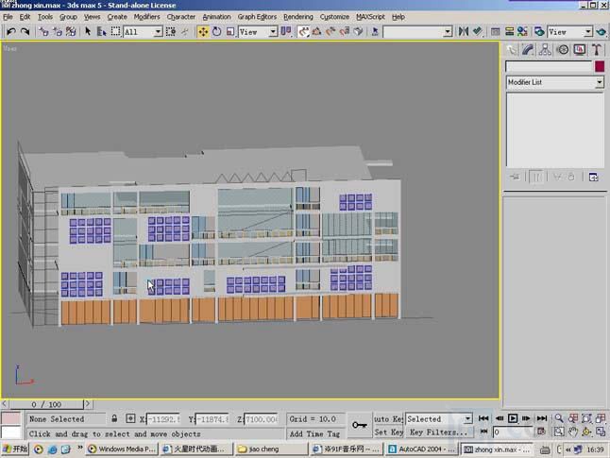Click the Bind to Space Warp icon

(x=71, y=31)
